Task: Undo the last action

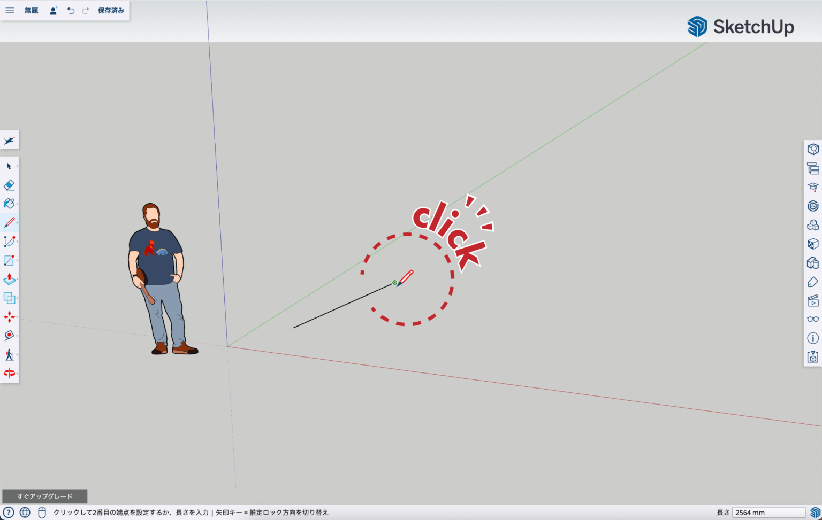Action: [x=71, y=11]
